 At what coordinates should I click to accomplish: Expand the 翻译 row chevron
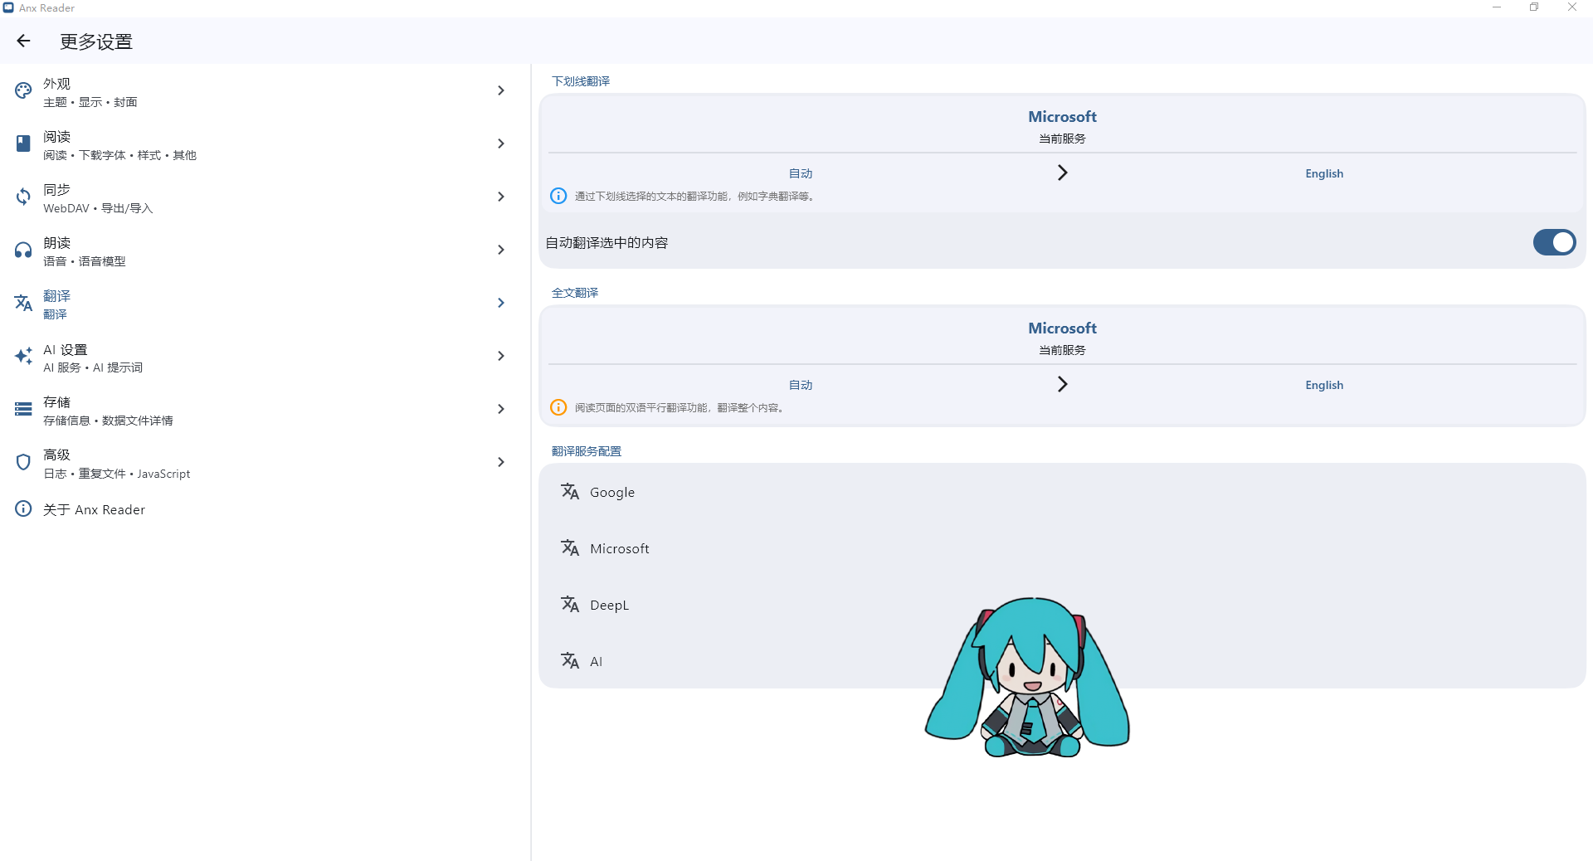(x=500, y=303)
